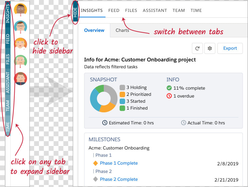Click the brown-haired avatar on red background

coord(20,78)
